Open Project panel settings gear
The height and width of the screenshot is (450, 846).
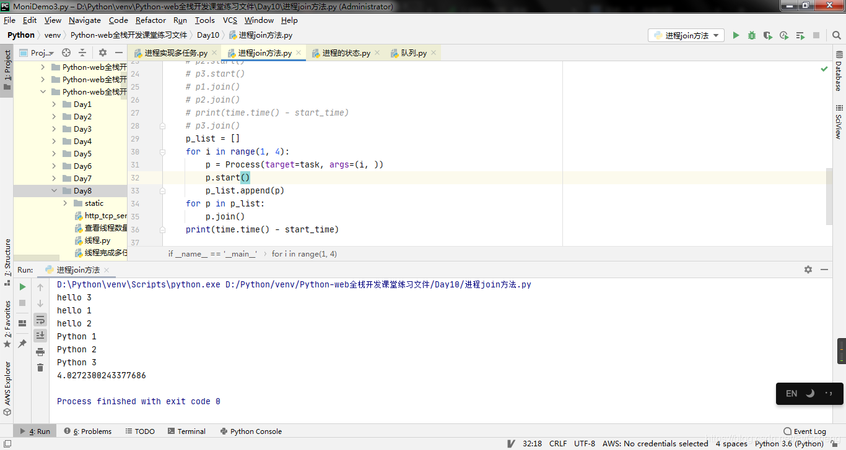tap(103, 53)
